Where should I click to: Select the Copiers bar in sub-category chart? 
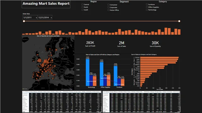159,59
